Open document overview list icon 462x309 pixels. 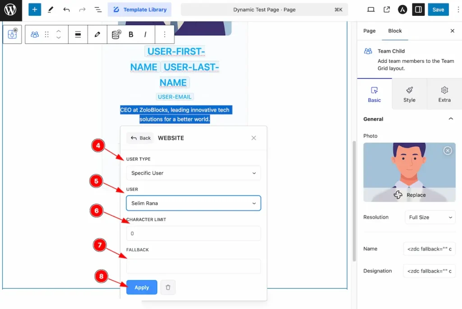[98, 10]
